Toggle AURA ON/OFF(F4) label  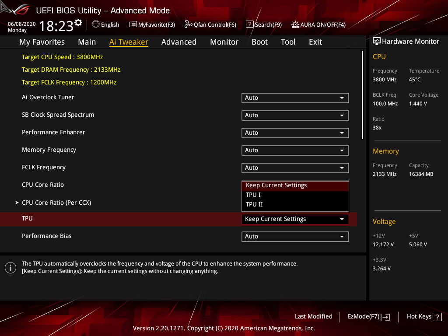[x=323, y=25]
